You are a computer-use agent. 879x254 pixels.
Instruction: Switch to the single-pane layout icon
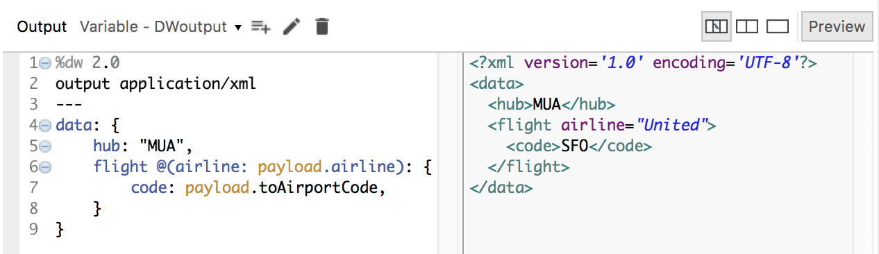778,26
